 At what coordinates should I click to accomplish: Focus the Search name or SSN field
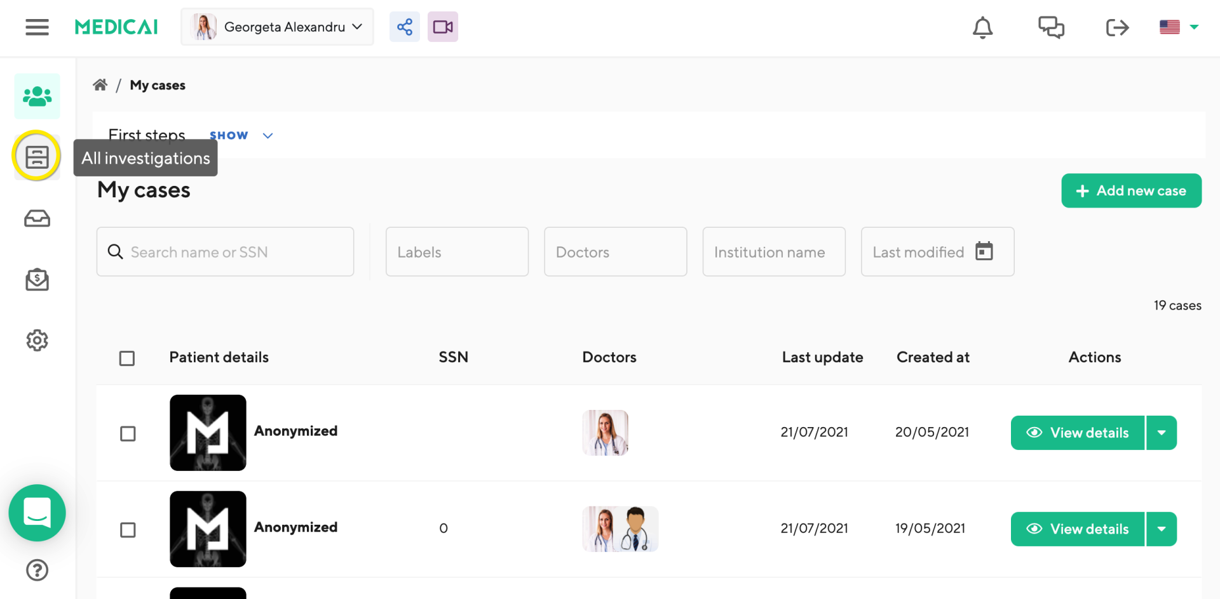235,252
